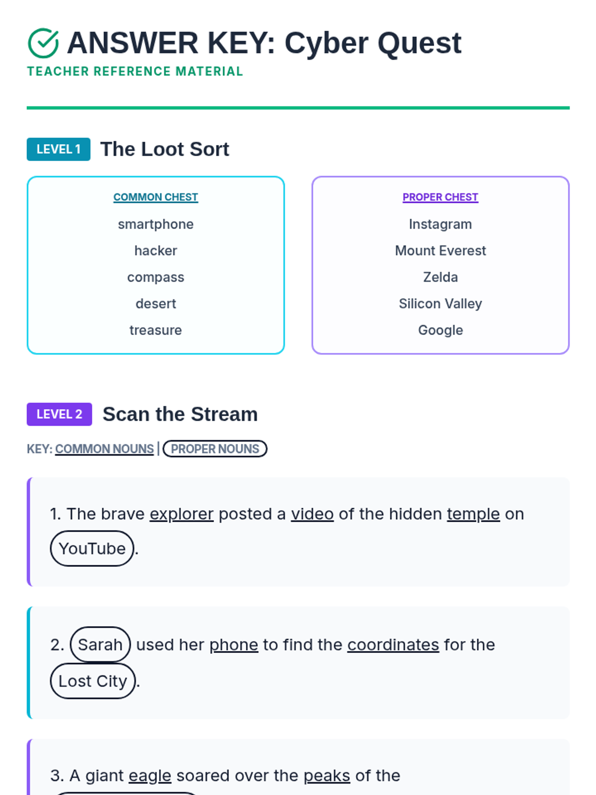Screen dimensions: 596x795
Task: Click the underlined word eagle
Action: [x=150, y=775]
